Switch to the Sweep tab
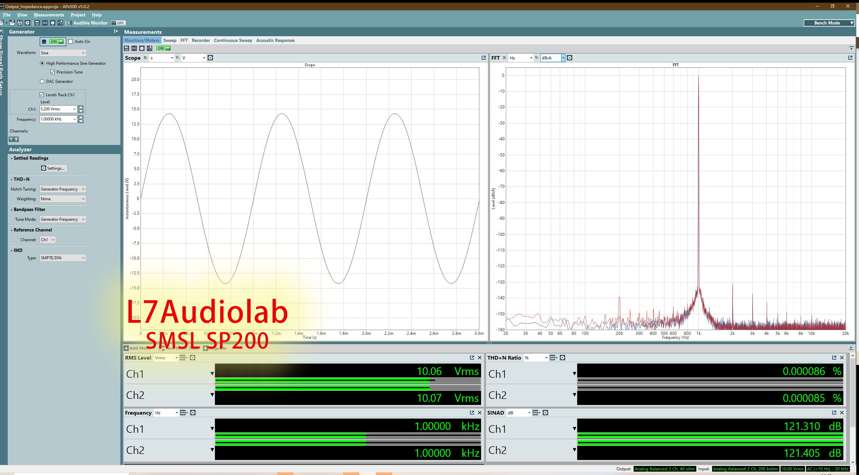 pyautogui.click(x=170, y=40)
